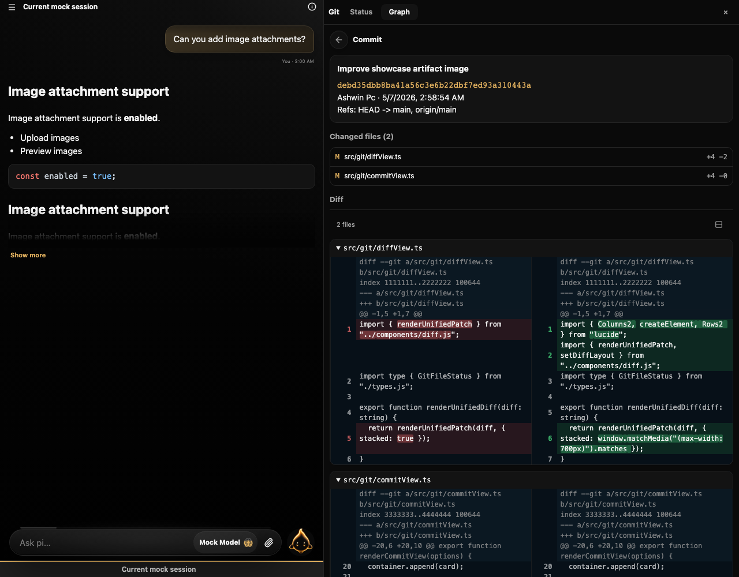Click the "+4 −2" stats for diffView.ts
Screen dimensions: 739x577
[716, 157]
